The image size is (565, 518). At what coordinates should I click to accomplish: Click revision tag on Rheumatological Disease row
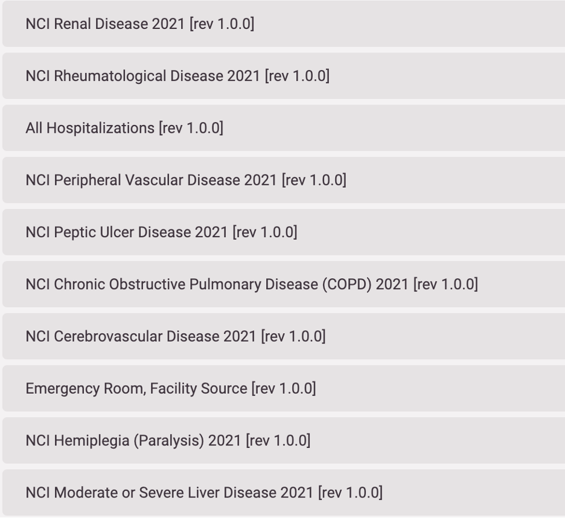coord(297,76)
